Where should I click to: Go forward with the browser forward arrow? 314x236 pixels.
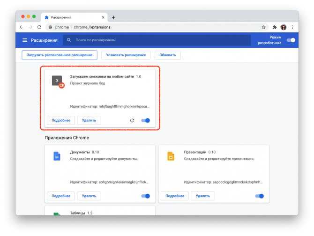coord(30,27)
